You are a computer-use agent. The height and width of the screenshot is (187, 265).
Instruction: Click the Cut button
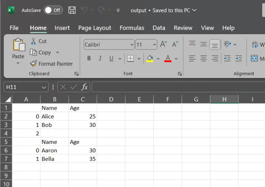pos(38,41)
